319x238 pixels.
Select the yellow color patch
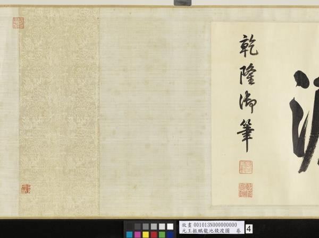[146, 234]
